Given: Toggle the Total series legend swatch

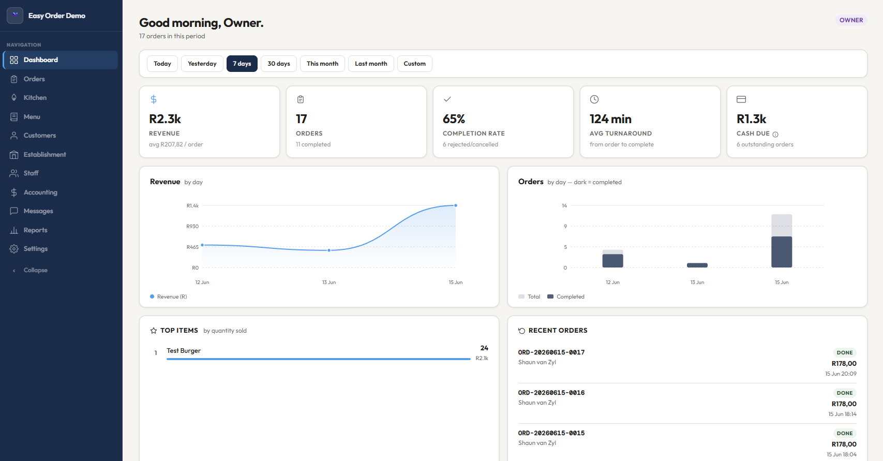Looking at the screenshot, I should pos(521,296).
